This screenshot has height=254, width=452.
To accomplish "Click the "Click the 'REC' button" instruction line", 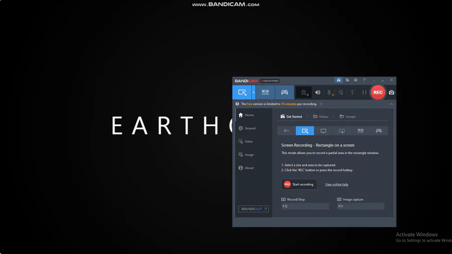I will click(x=317, y=170).
